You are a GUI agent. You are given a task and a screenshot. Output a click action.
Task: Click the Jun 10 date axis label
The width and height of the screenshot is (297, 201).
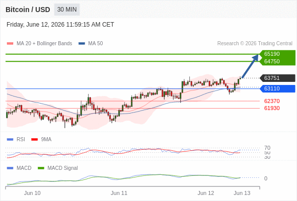point(32,193)
